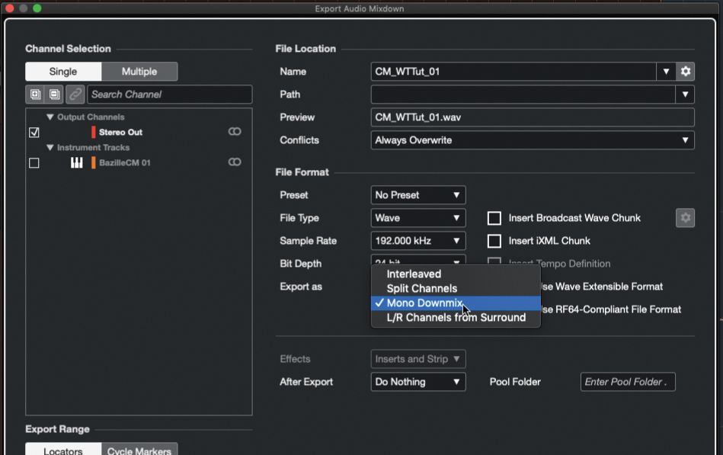Select Split Channels from the menu
723x455 pixels.
click(421, 289)
